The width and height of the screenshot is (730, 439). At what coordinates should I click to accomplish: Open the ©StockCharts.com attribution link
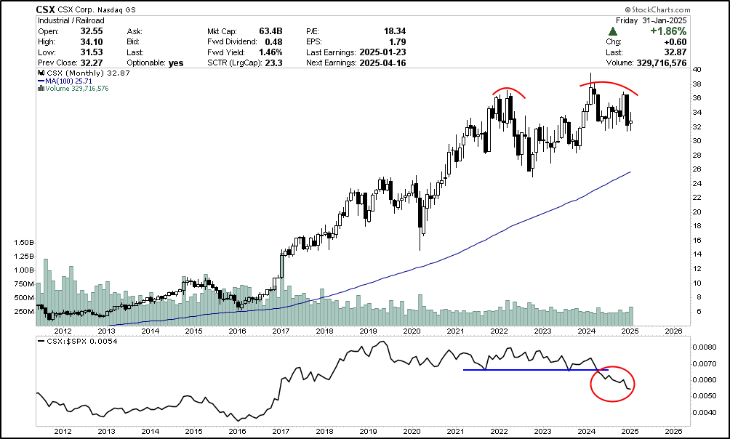(657, 9)
